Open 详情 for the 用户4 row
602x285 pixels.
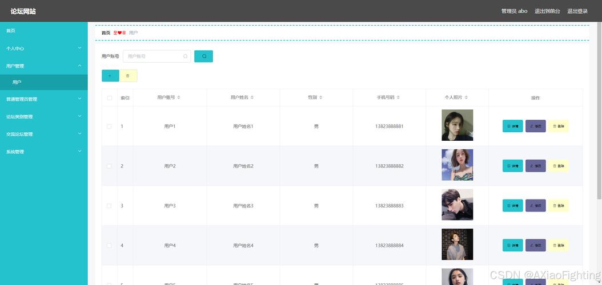pyautogui.click(x=512, y=245)
